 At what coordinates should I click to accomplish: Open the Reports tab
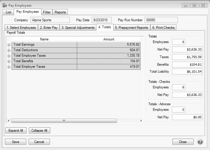[60, 12]
